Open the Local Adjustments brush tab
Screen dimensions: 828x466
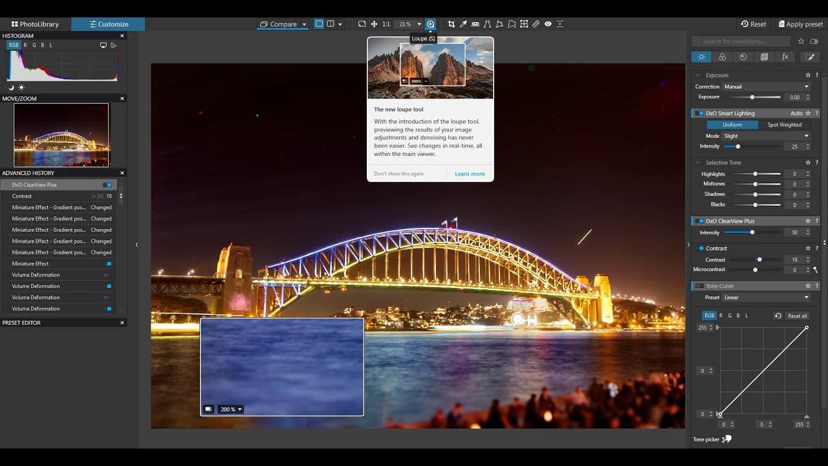click(809, 57)
